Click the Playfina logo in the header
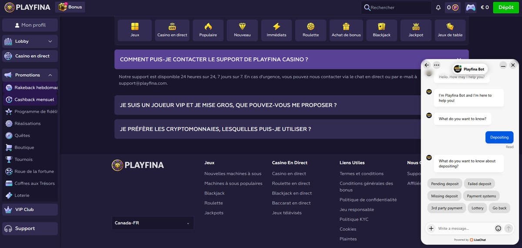The height and width of the screenshot is (248, 522). pos(27,7)
